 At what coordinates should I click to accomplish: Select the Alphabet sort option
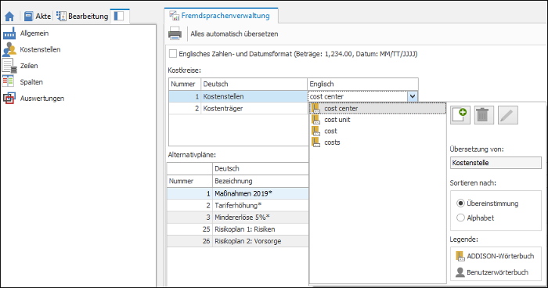[x=460, y=218]
